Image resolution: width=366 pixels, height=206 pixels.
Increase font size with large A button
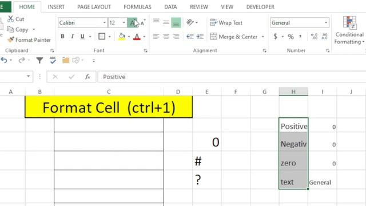coord(132,23)
